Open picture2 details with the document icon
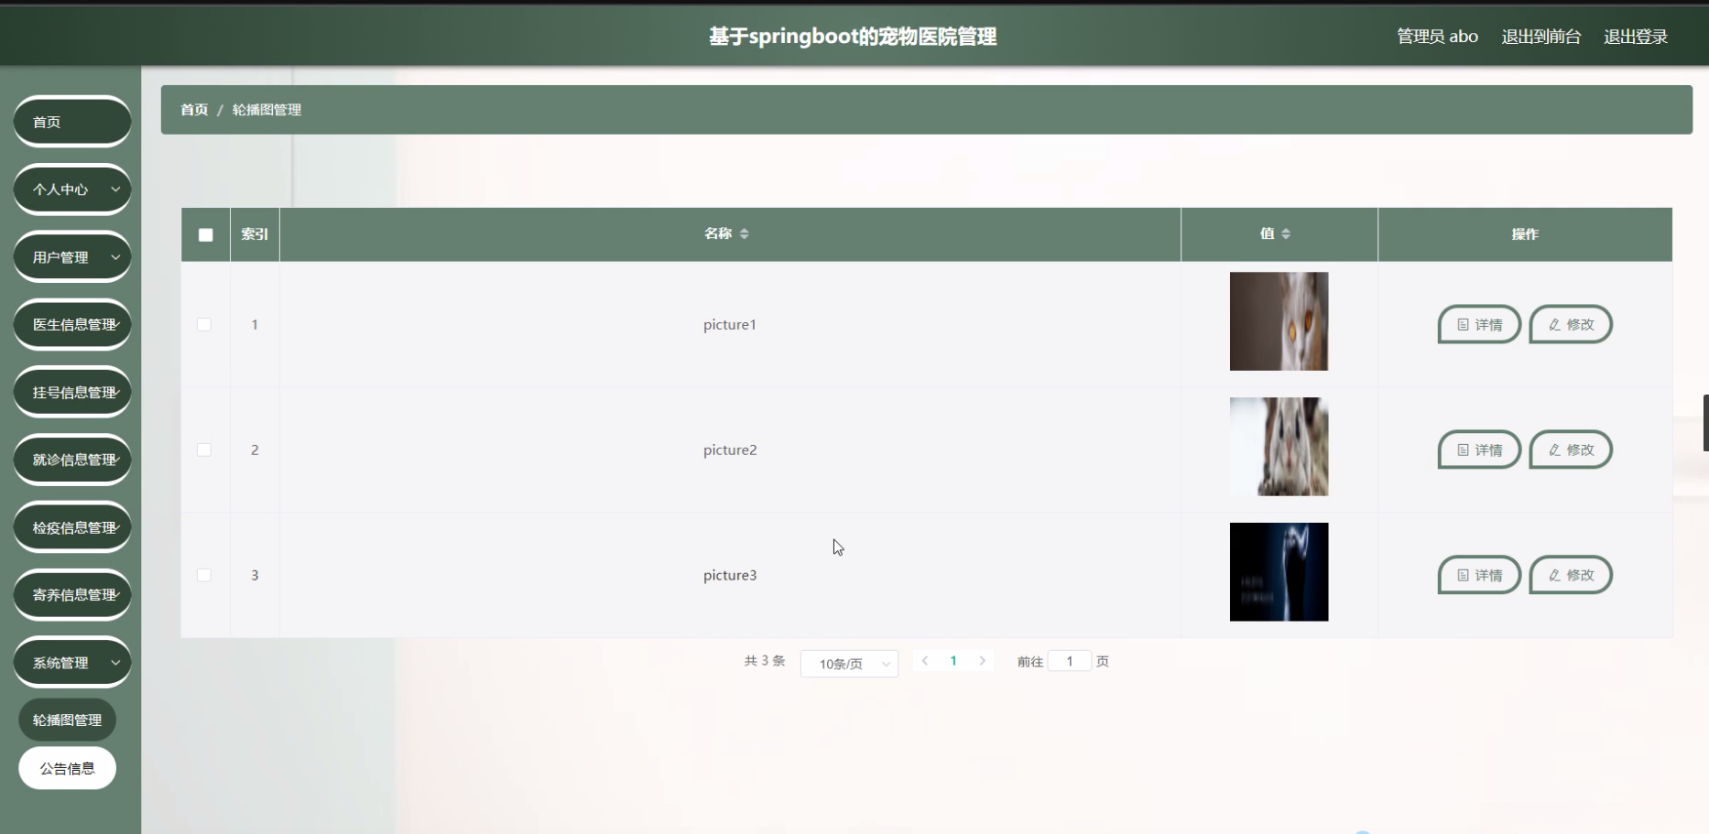 click(x=1463, y=449)
